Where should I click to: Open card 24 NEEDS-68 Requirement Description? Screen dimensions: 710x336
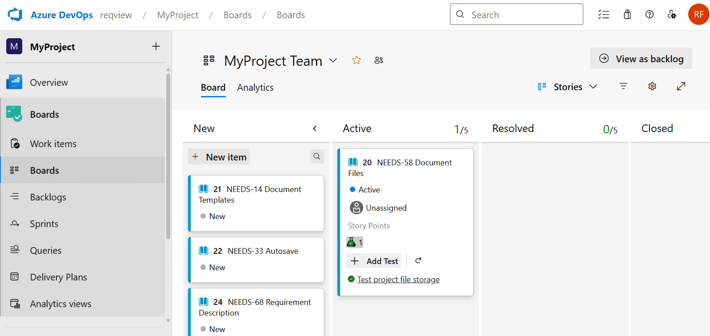pyautogui.click(x=256, y=312)
